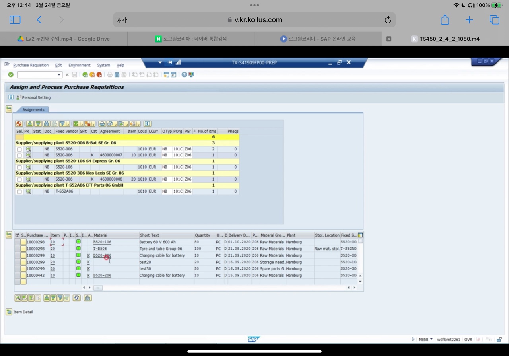
Task: Click Sort Descending icon in Assignments toolbar
Action: 38,124
